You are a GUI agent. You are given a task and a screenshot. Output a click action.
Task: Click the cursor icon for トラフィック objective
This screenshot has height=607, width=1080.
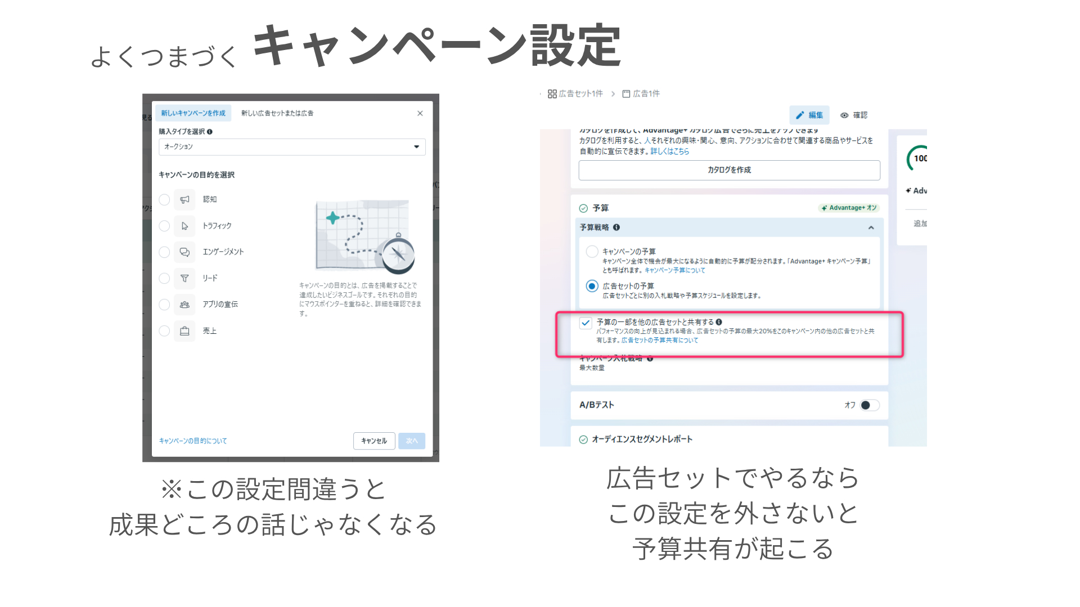[184, 226]
